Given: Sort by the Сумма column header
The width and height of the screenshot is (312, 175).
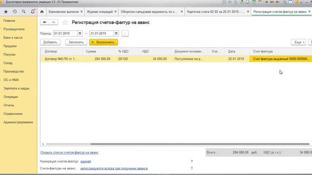Looking at the screenshot, I should 98,52.
